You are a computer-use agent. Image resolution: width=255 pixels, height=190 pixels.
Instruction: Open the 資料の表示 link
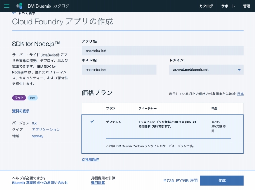pos(21,111)
